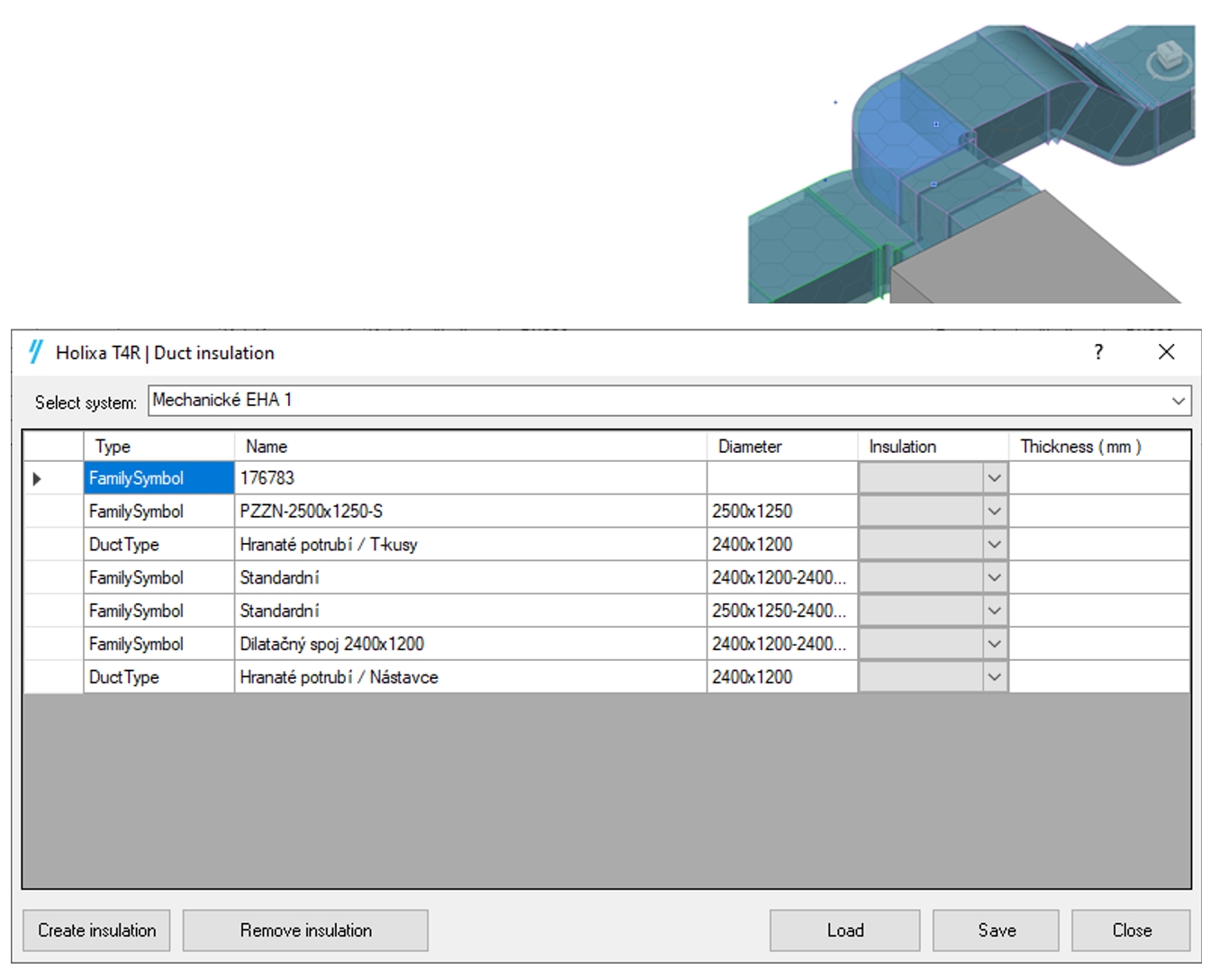Click the Close button at bottom right
This screenshot has width=1219, height=978.
tap(1131, 930)
